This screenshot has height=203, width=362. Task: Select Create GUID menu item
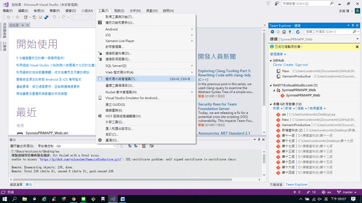146,104
